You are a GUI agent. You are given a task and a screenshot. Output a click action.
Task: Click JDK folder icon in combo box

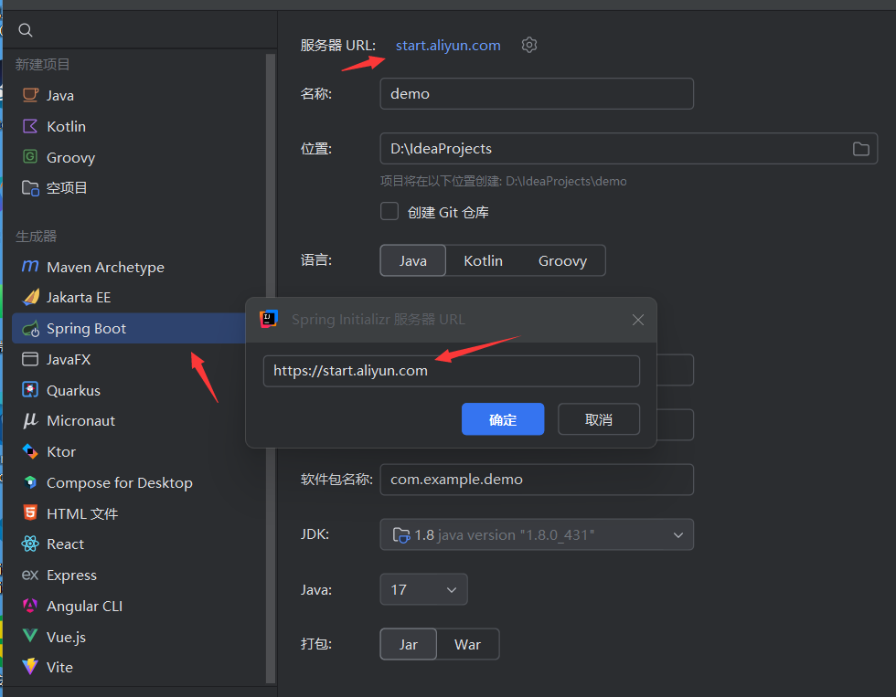(401, 535)
